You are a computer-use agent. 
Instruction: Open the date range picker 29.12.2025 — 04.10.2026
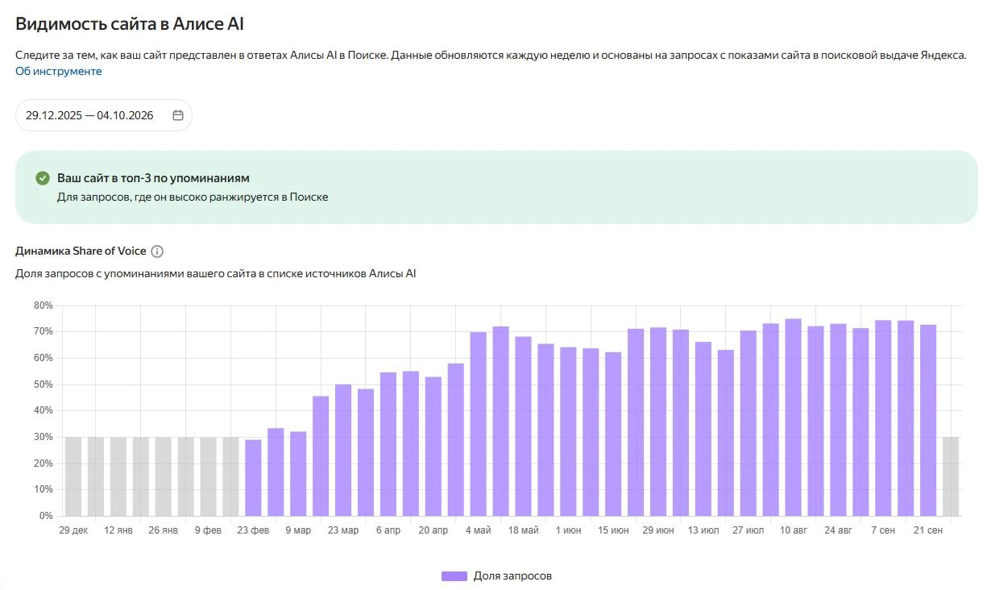tap(104, 115)
